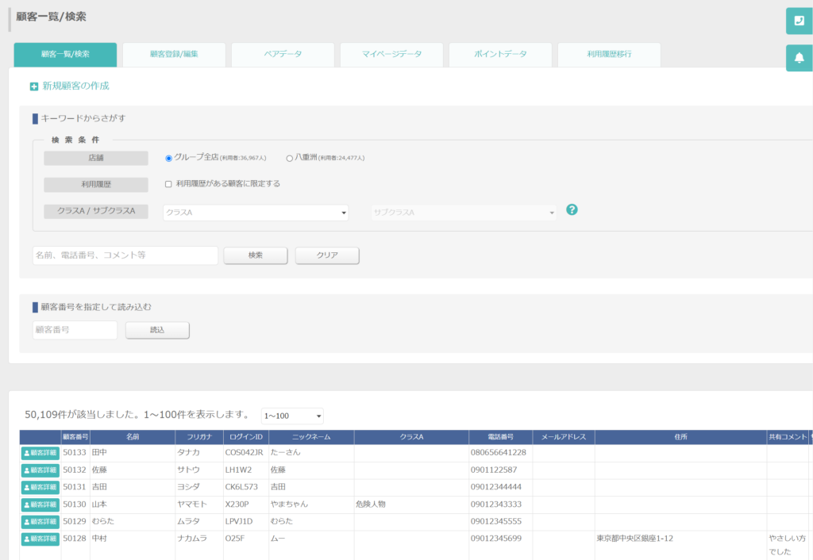813x560 pixels.
Task: Open 顧客詳細 for customer 50131 吉田
Action: [40, 488]
